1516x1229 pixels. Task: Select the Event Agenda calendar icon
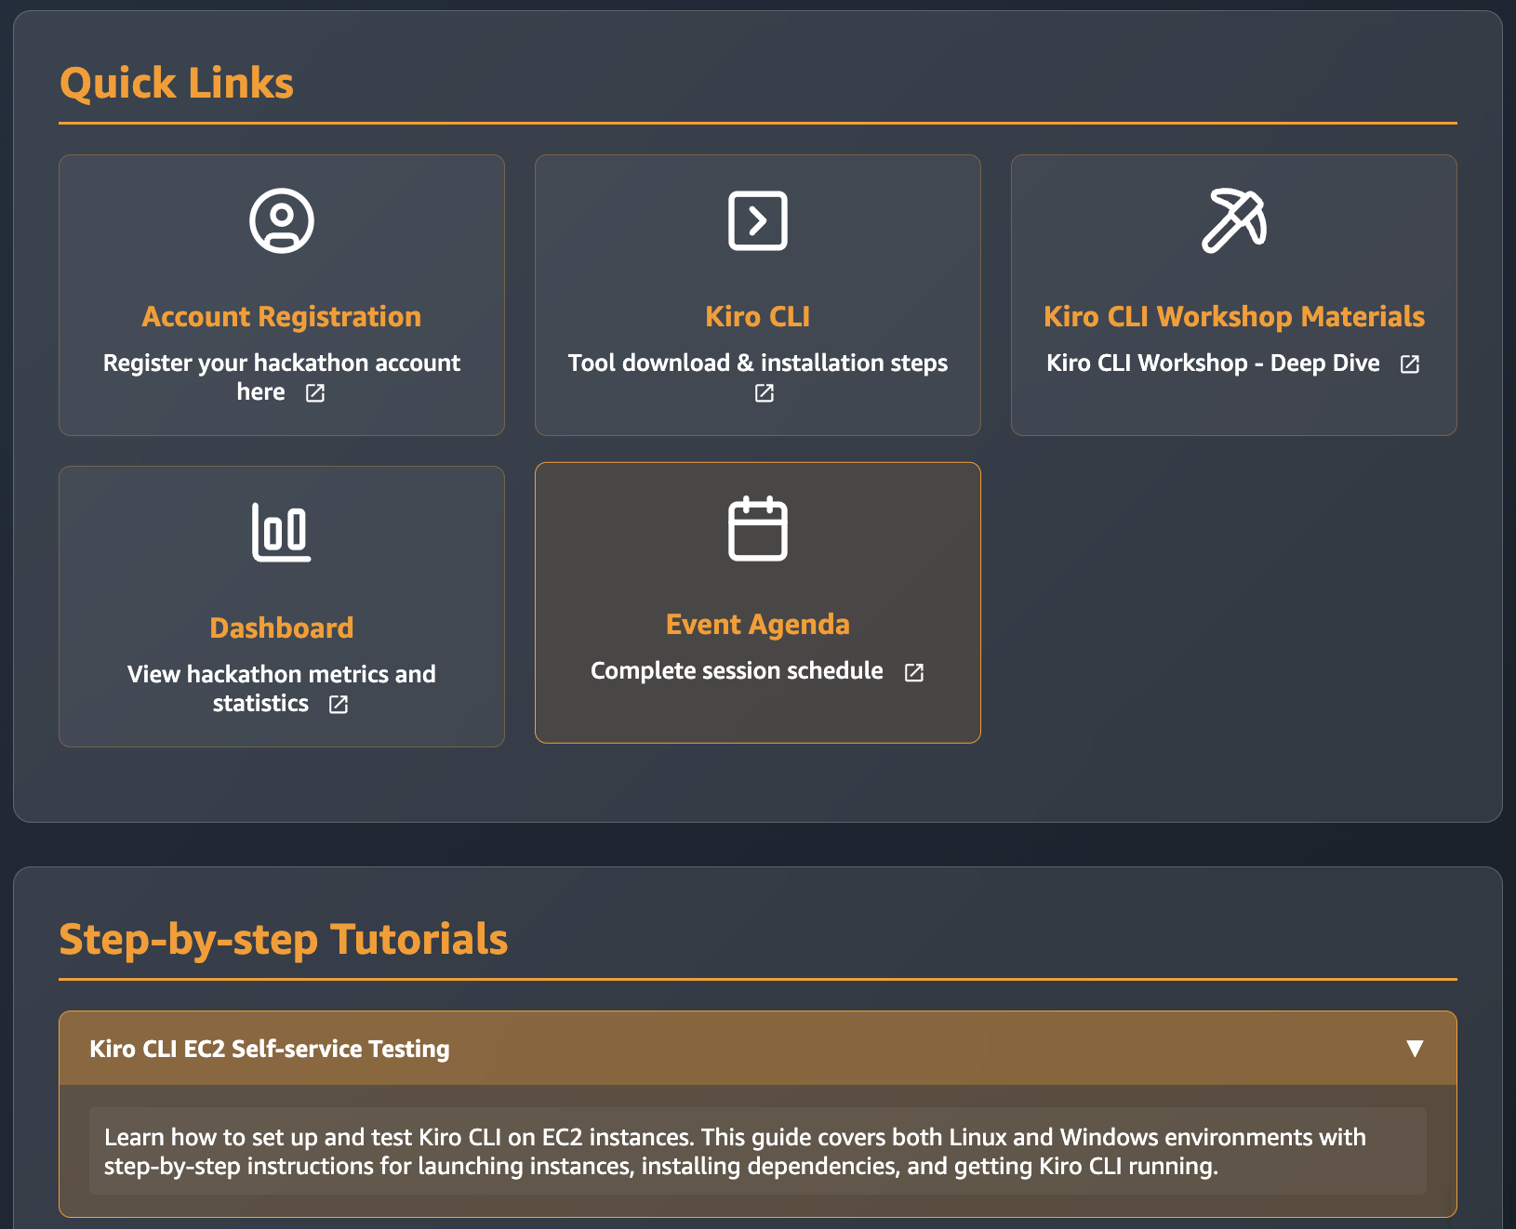coord(757,530)
